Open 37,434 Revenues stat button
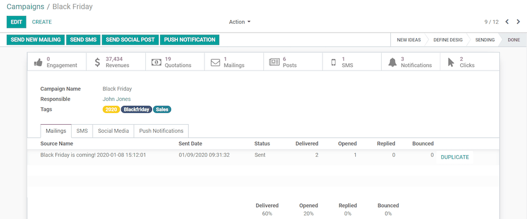The height and width of the screenshot is (219, 527). (x=116, y=62)
